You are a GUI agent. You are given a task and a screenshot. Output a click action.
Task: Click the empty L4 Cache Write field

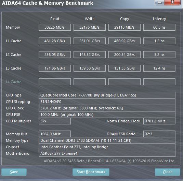click(90, 82)
